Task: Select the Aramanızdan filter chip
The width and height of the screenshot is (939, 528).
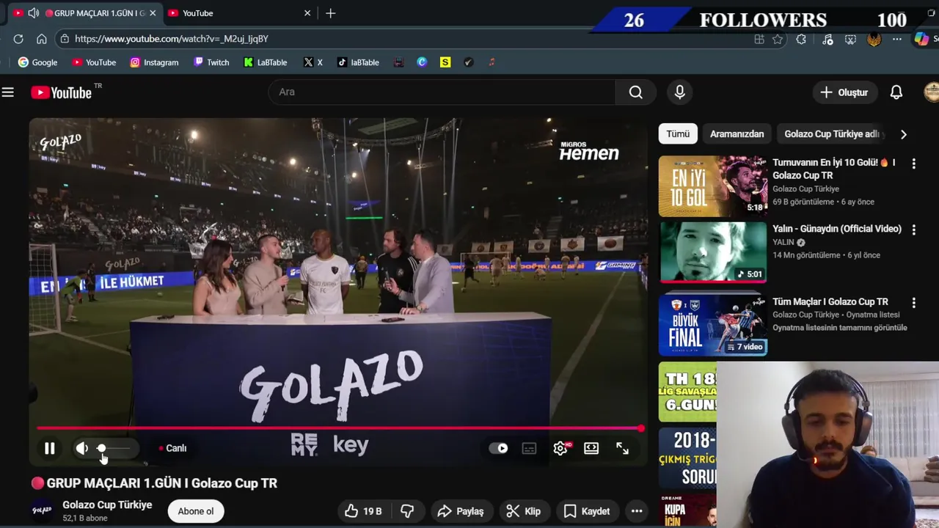Action: [737, 134]
